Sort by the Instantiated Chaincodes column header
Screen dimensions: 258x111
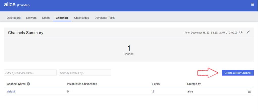point(82,84)
